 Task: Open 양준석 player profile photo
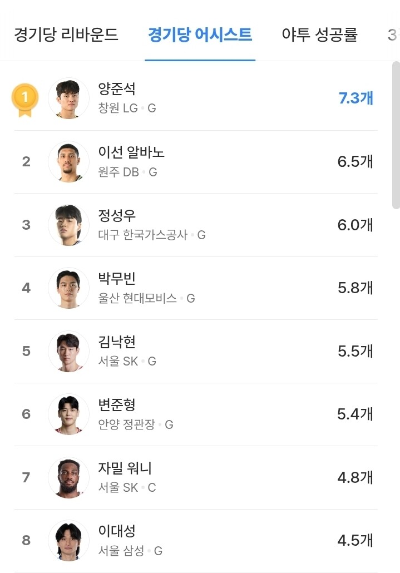click(x=68, y=98)
